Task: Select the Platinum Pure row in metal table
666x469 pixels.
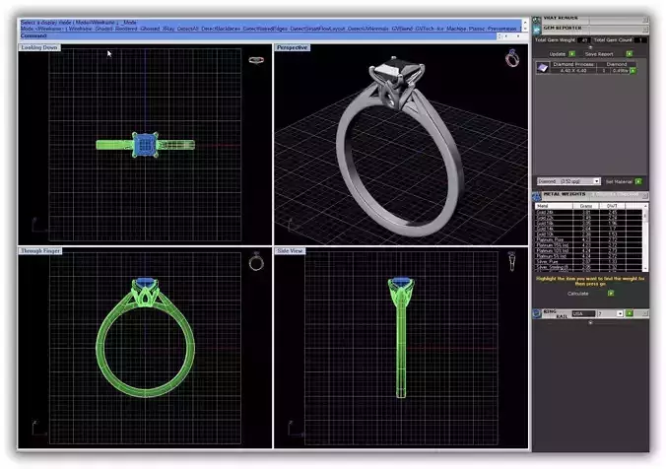Action: [x=588, y=239]
